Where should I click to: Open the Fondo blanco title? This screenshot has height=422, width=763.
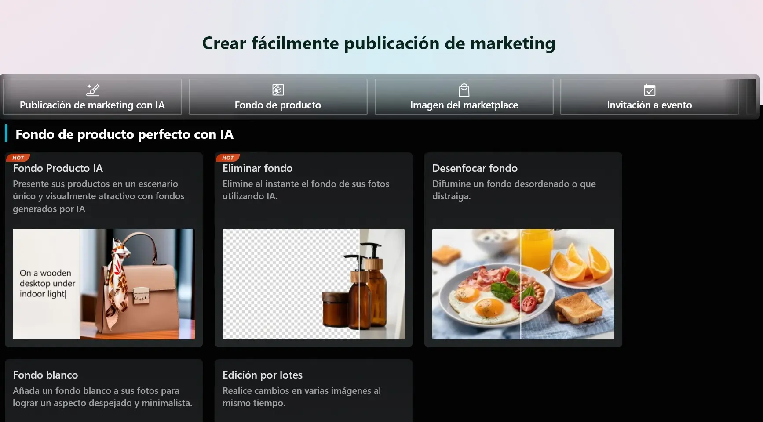(x=45, y=375)
